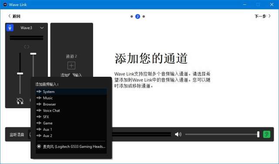Screen dimensions: 279x164
Task: Jump to third step dot indicator
Action: point(144,17)
